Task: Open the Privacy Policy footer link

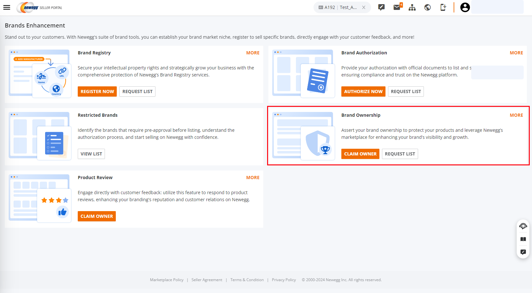Action: [x=284, y=280]
